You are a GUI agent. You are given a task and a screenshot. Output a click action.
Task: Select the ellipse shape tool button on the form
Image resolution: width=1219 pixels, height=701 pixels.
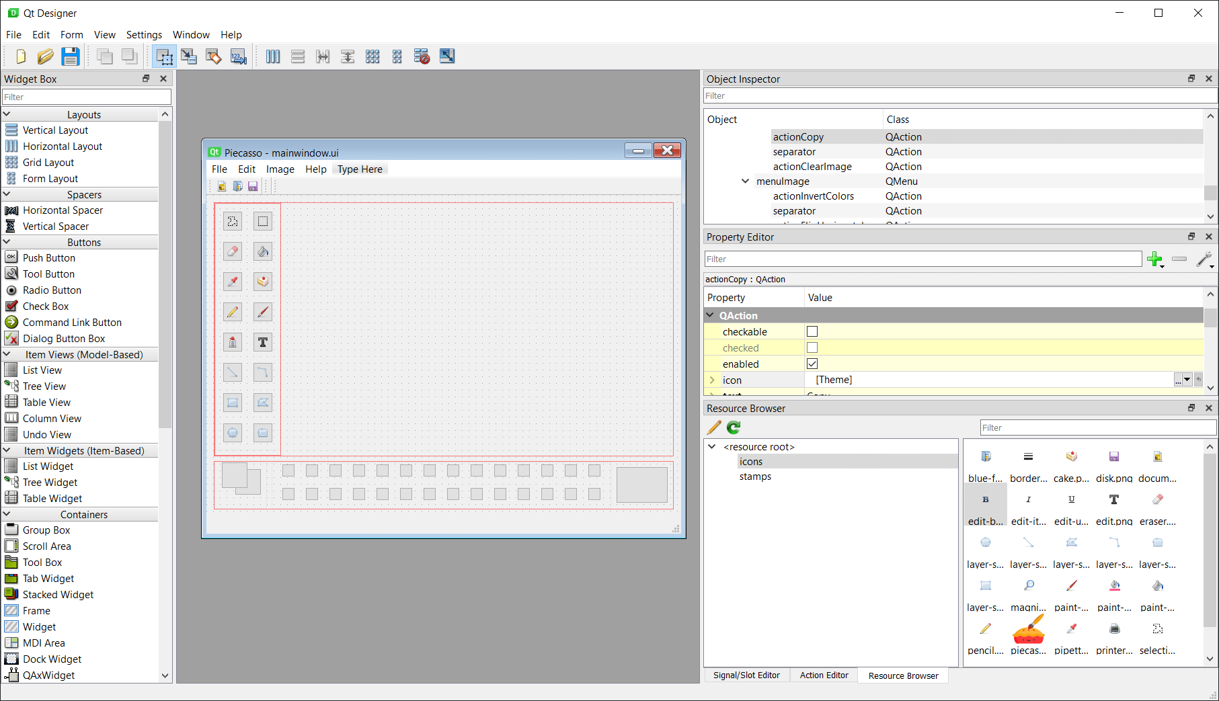[233, 433]
